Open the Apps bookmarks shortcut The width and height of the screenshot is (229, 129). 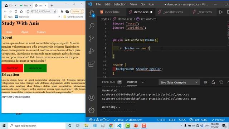[8, 17]
